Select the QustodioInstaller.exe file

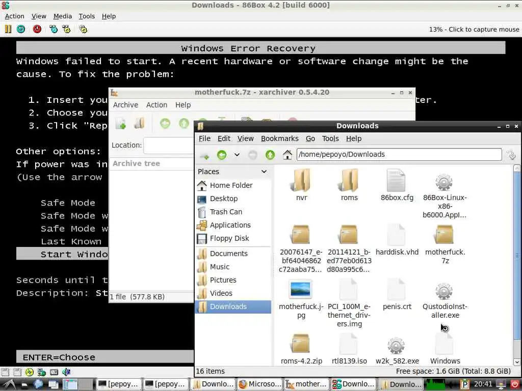coord(445,301)
